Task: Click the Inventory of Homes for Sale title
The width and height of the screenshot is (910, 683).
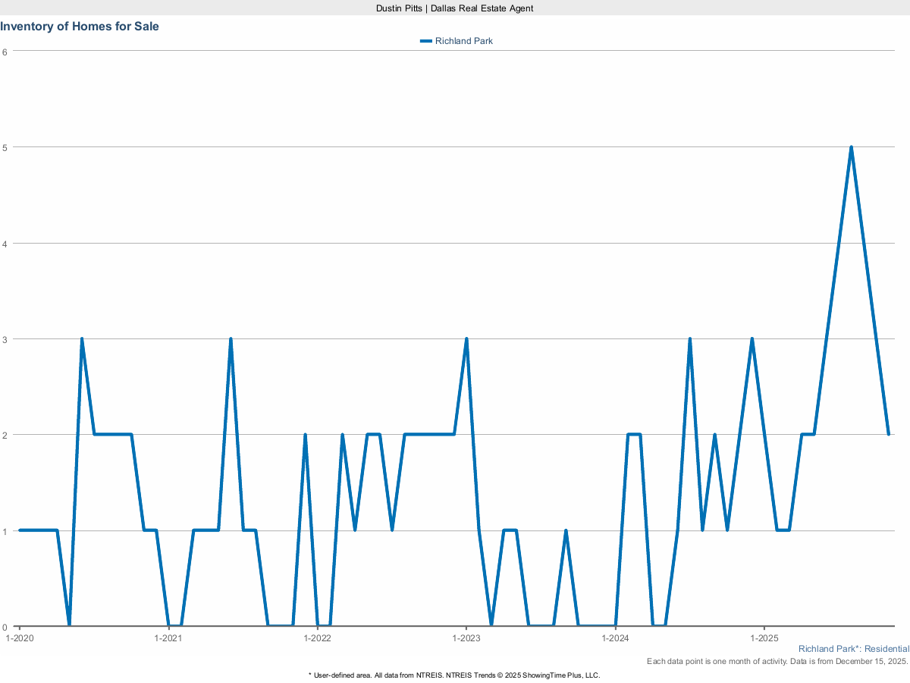Action: pyautogui.click(x=80, y=27)
